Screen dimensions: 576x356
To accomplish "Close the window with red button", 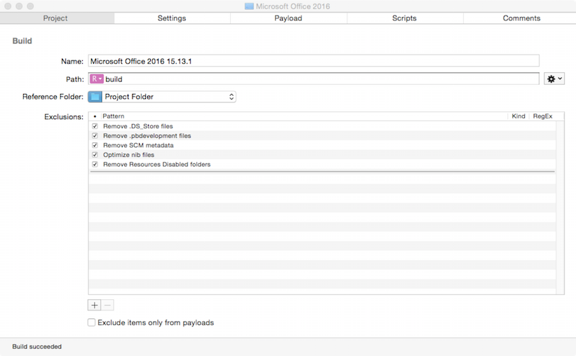I will pos(7,6).
